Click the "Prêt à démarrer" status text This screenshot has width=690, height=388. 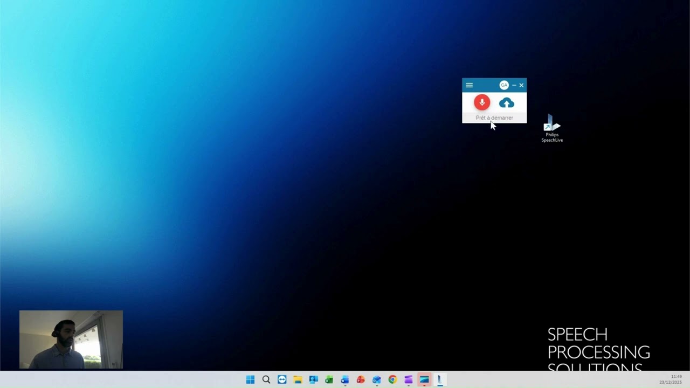[494, 118]
